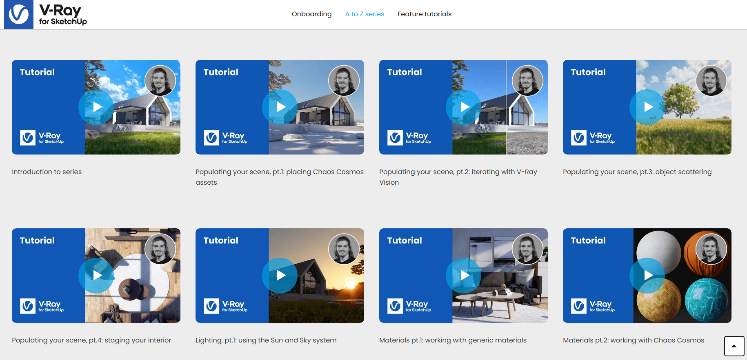Switch to the A to Z series tab
This screenshot has width=747, height=360.
pyautogui.click(x=365, y=14)
